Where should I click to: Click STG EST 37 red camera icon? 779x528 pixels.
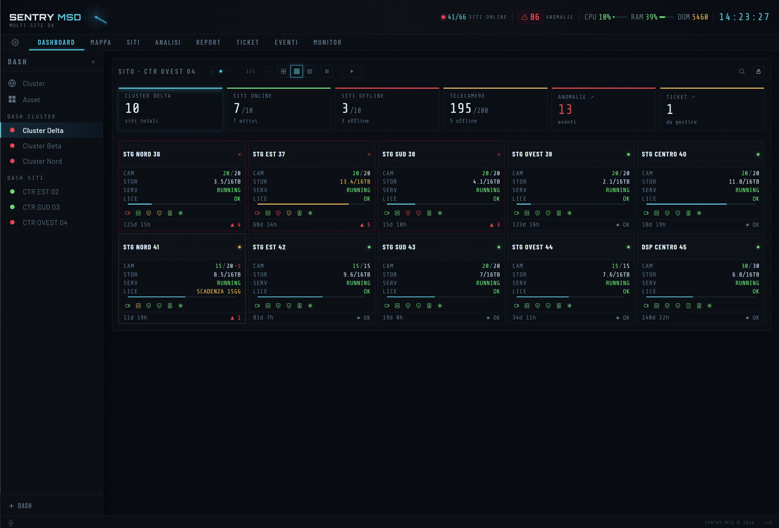(257, 213)
